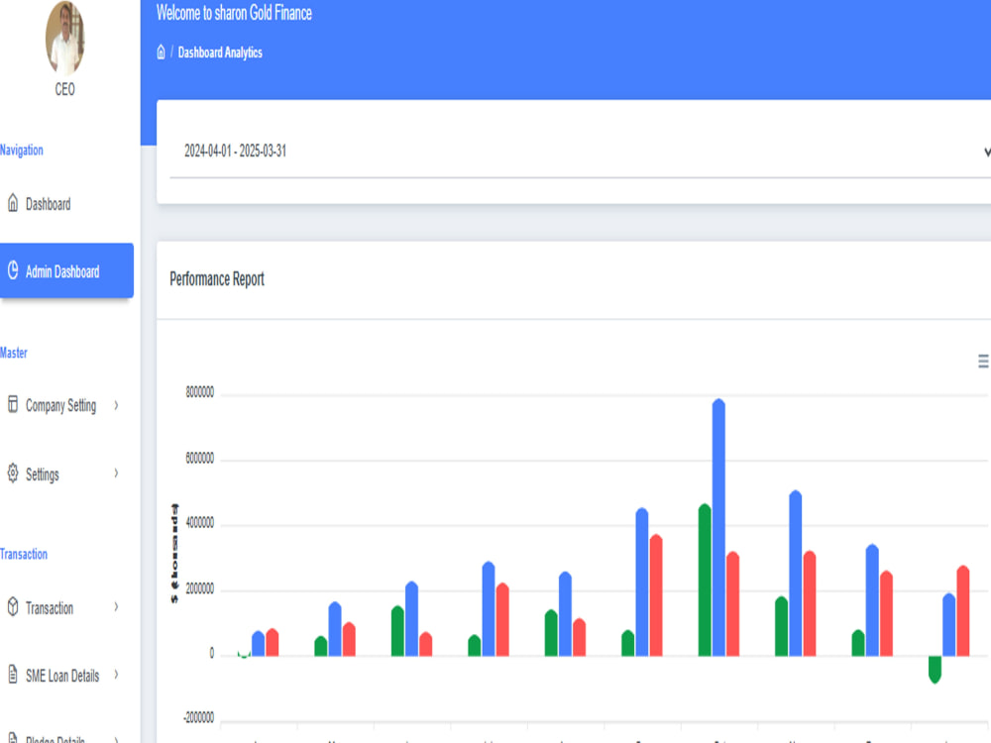The width and height of the screenshot is (991, 743).
Task: Click the Admin Dashboard pie chart icon
Action: pyautogui.click(x=13, y=271)
